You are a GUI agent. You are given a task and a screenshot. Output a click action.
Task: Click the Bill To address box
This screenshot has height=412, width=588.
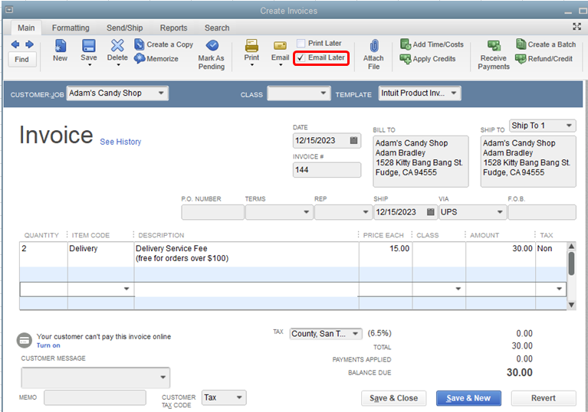pyautogui.click(x=420, y=161)
